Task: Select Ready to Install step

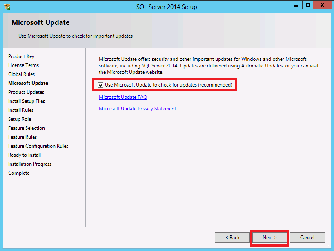Action: coord(24,155)
